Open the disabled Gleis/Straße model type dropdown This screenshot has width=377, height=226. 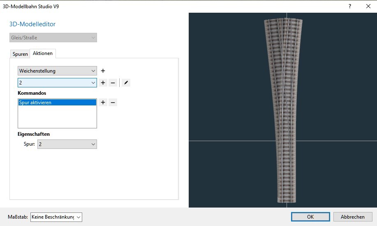53,38
